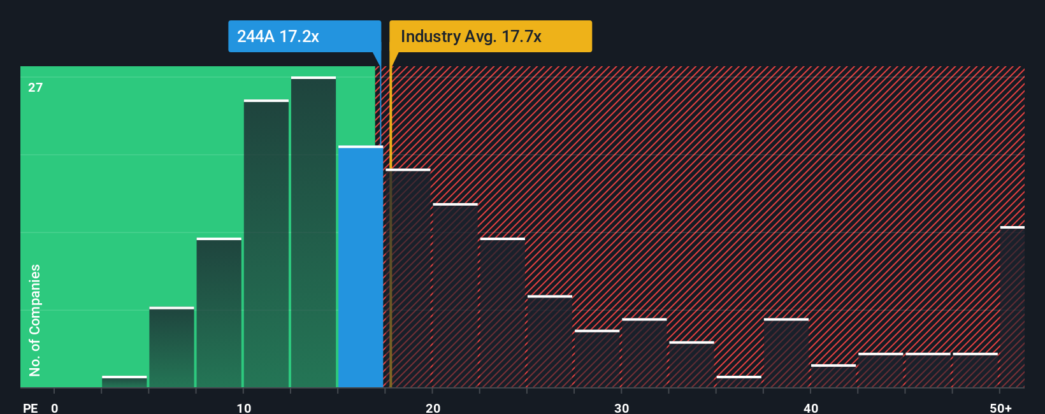
Task: Click the first hatched bar after the average line
Action: (408, 278)
